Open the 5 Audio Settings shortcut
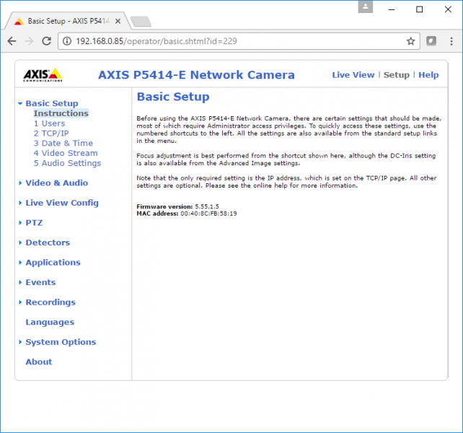This screenshot has width=463, height=433. click(67, 163)
